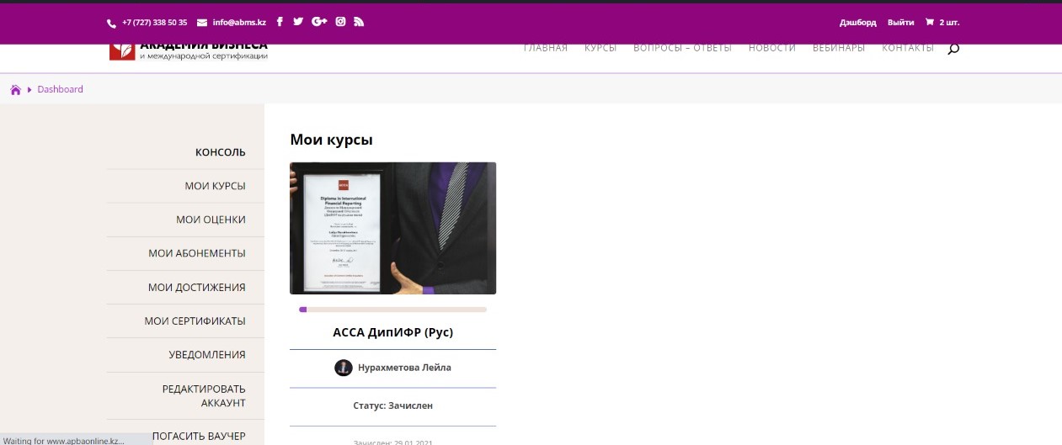Click the ACCA diploma course thumbnail
This screenshot has width=1062, height=445.
coord(392,228)
